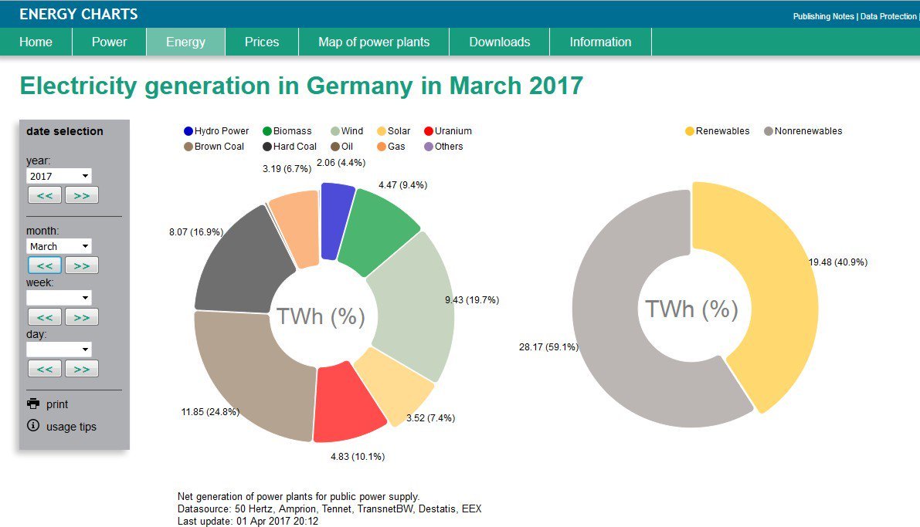Toggle the Renewables legend entry
The height and width of the screenshot is (527, 920).
click(717, 130)
